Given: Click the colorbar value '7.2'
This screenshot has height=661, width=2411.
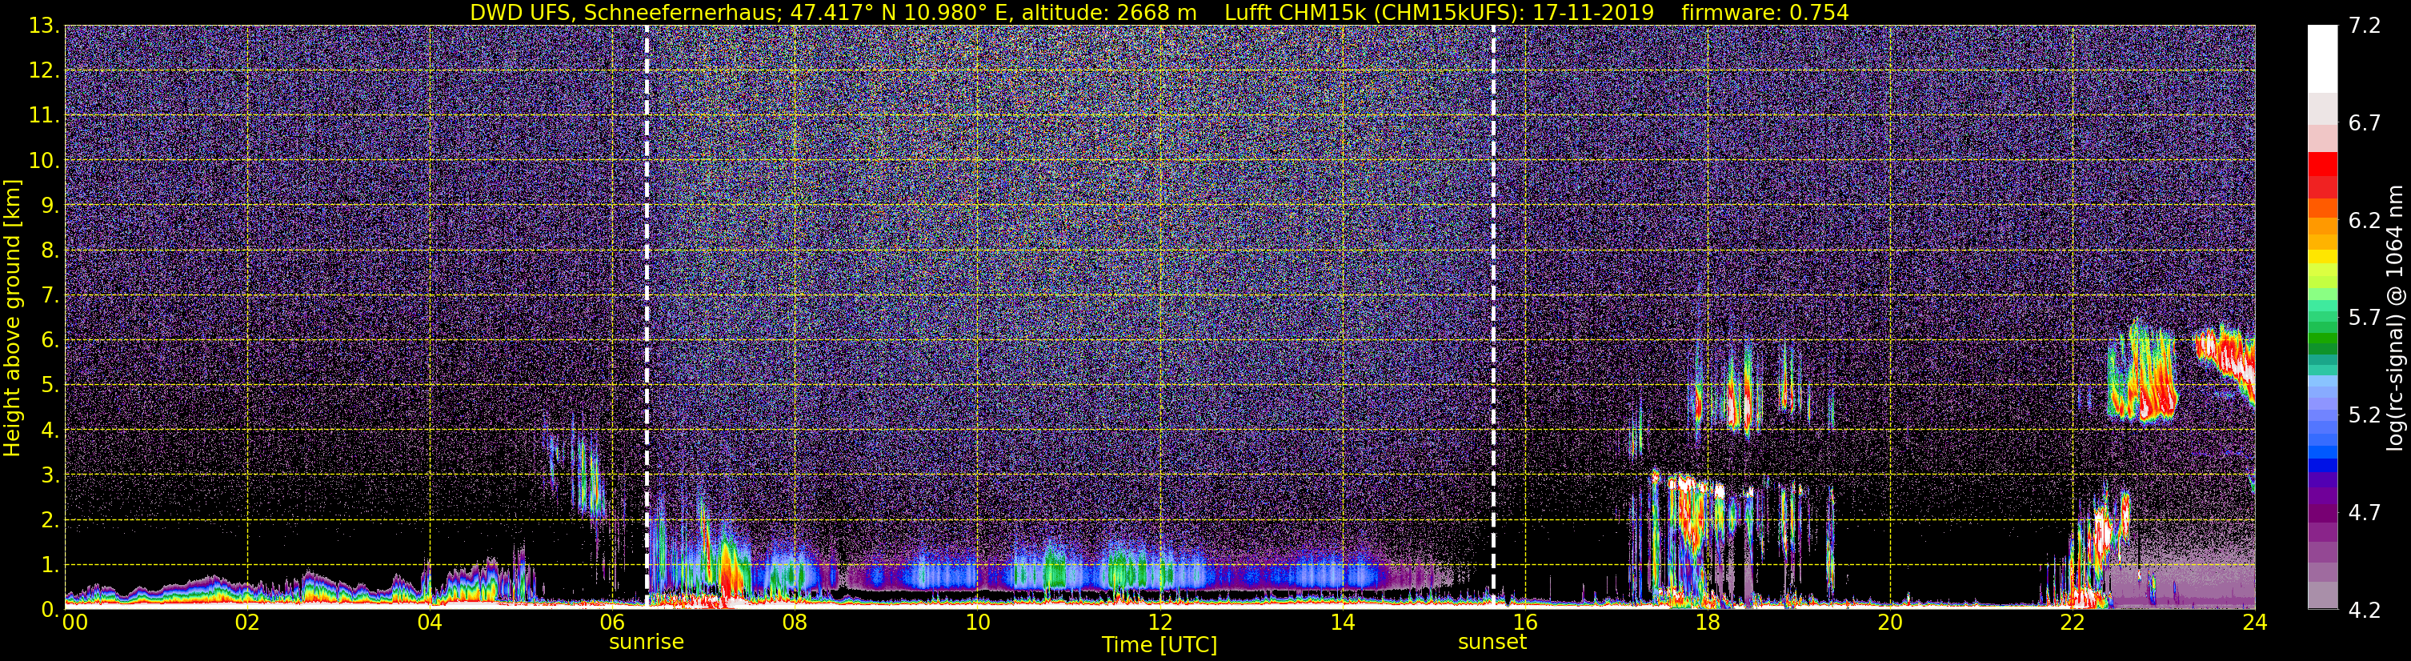Looking at the screenshot, I should tap(2365, 26).
